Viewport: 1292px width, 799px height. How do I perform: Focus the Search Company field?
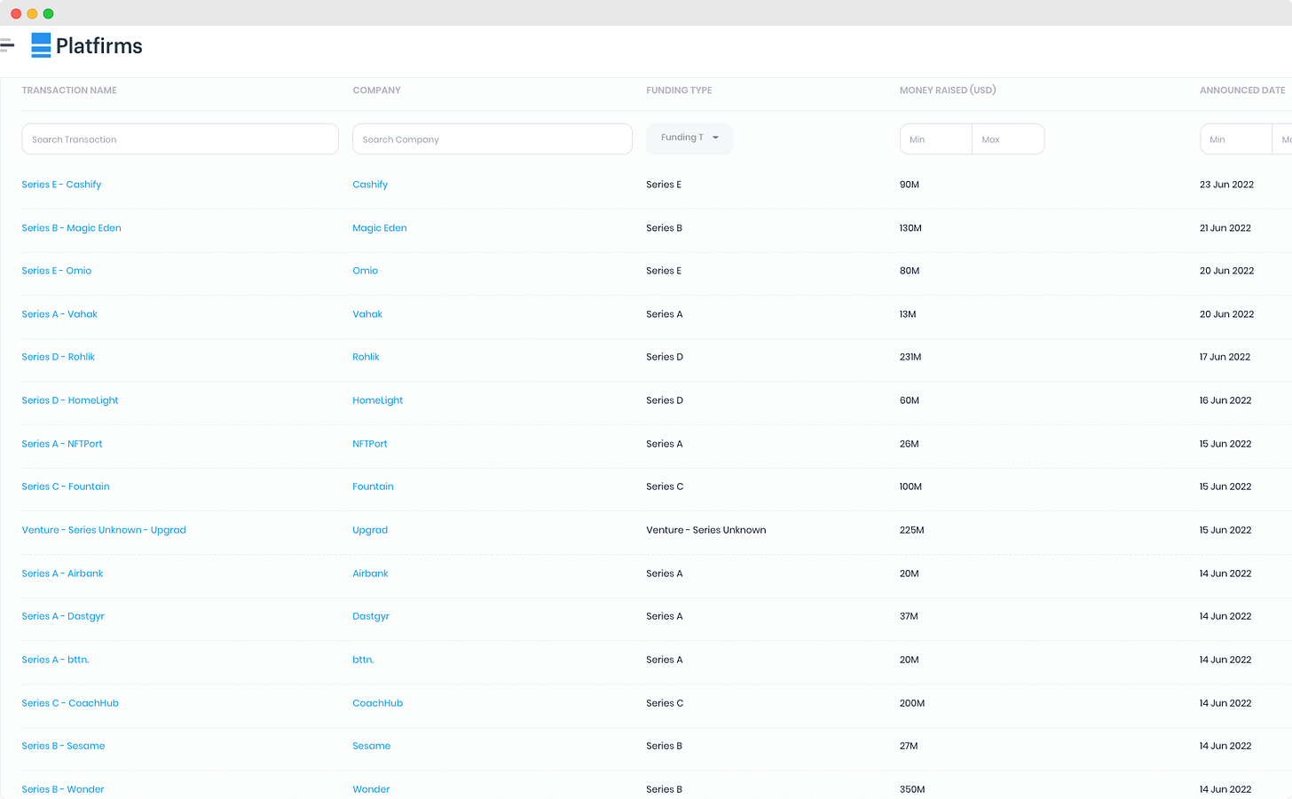click(492, 139)
